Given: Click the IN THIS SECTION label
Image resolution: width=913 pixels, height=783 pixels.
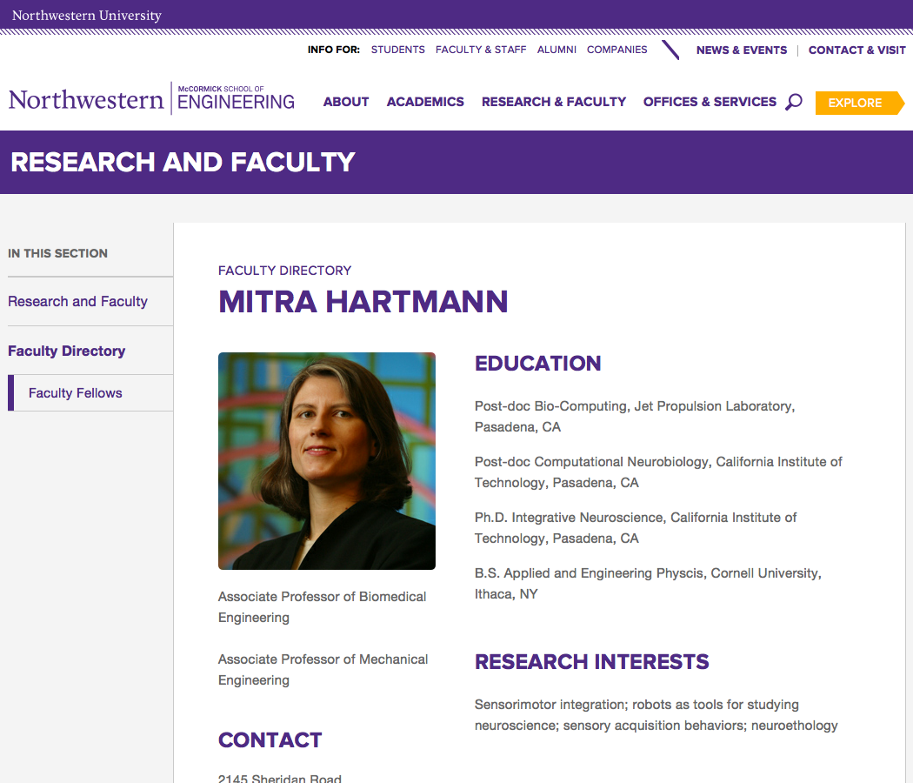Looking at the screenshot, I should tap(57, 253).
